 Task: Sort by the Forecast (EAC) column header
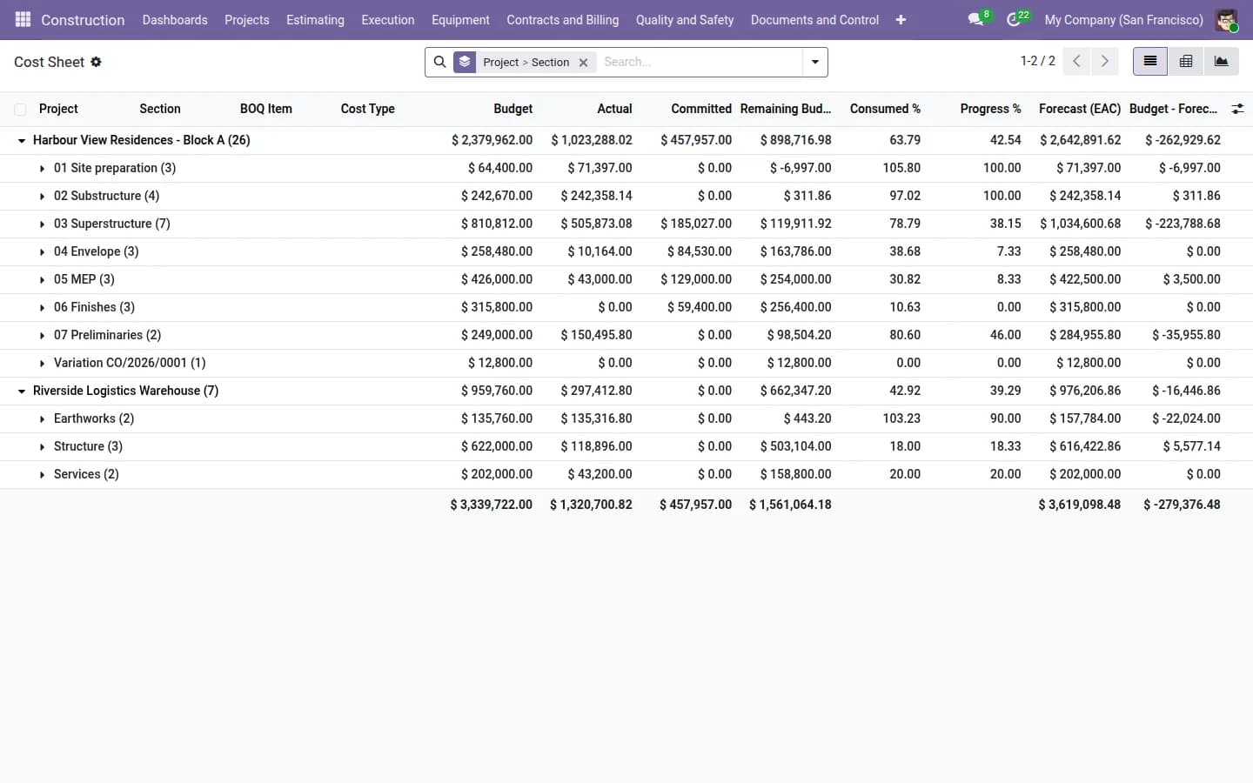[1080, 109]
